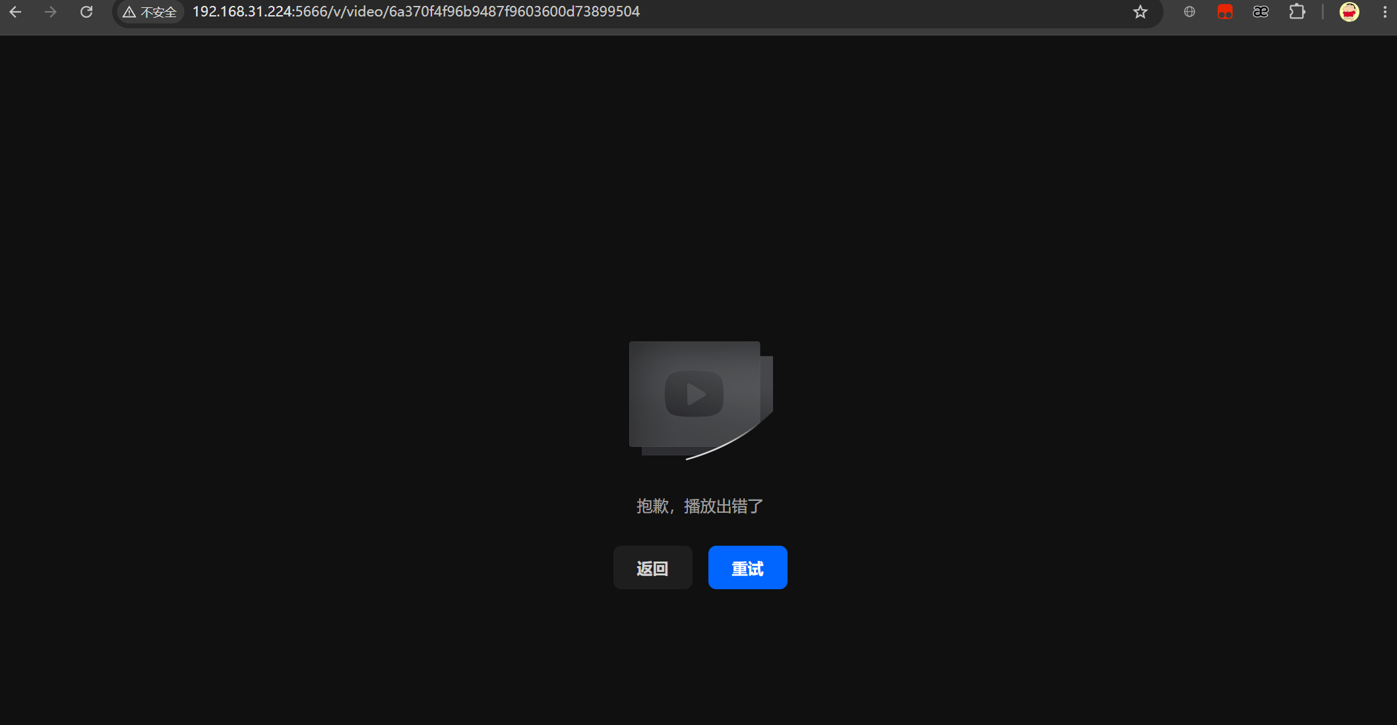Screen dimensions: 1397x725
Task: Open the profile avatar menu
Action: click(1350, 12)
